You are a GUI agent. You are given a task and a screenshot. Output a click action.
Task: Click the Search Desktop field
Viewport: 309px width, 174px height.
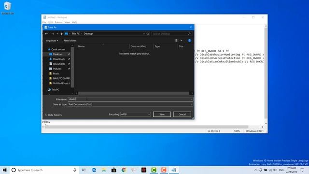[x=169, y=34]
